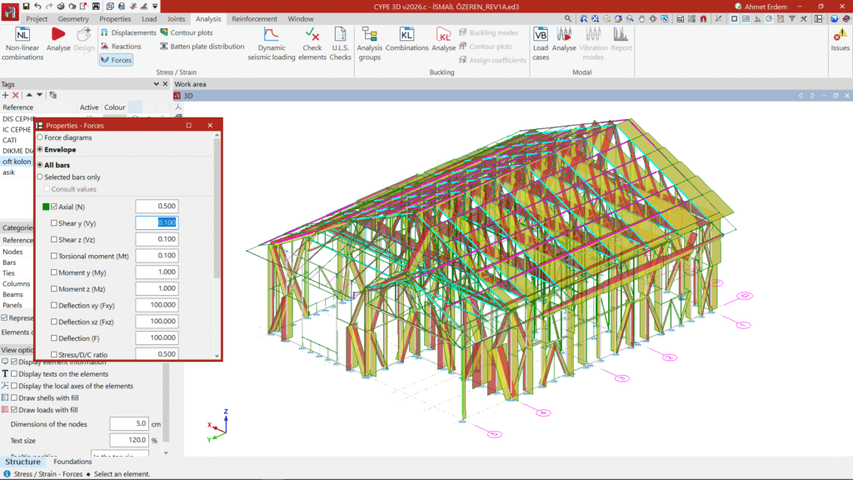This screenshot has width=853, height=480.
Task: Check Display texts on the elements
Action: pyautogui.click(x=14, y=374)
